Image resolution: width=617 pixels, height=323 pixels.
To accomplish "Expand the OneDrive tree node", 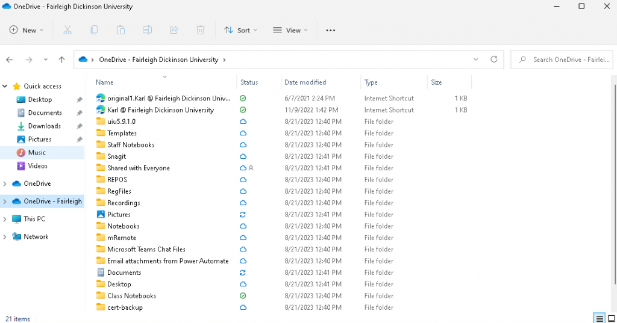I will (x=5, y=183).
